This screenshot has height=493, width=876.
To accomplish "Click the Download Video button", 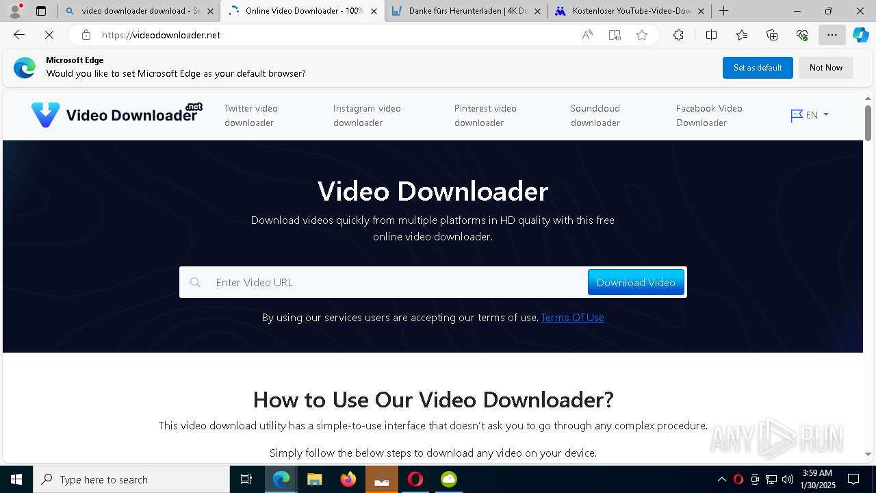I will pyautogui.click(x=636, y=282).
